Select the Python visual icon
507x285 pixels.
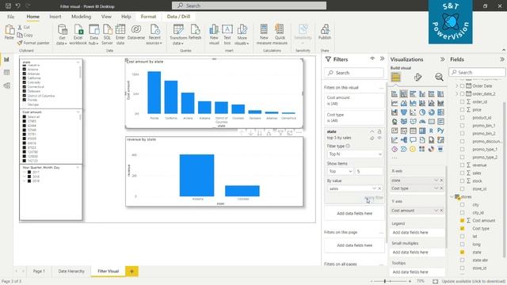440,131
